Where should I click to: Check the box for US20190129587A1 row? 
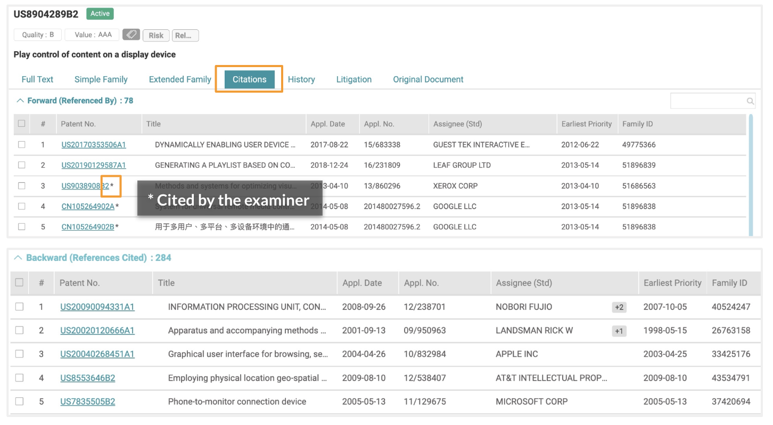point(21,165)
